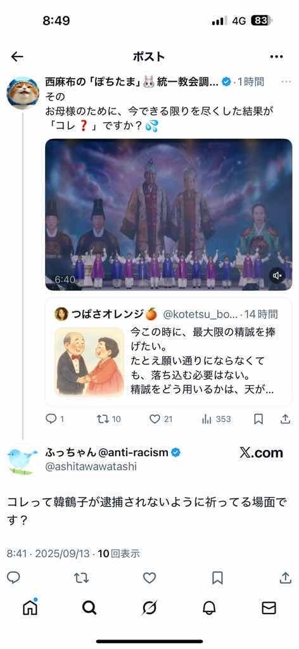Screen dimensions: 299x649
Task: Like the ふっちゃん reply post
Action: point(149,578)
